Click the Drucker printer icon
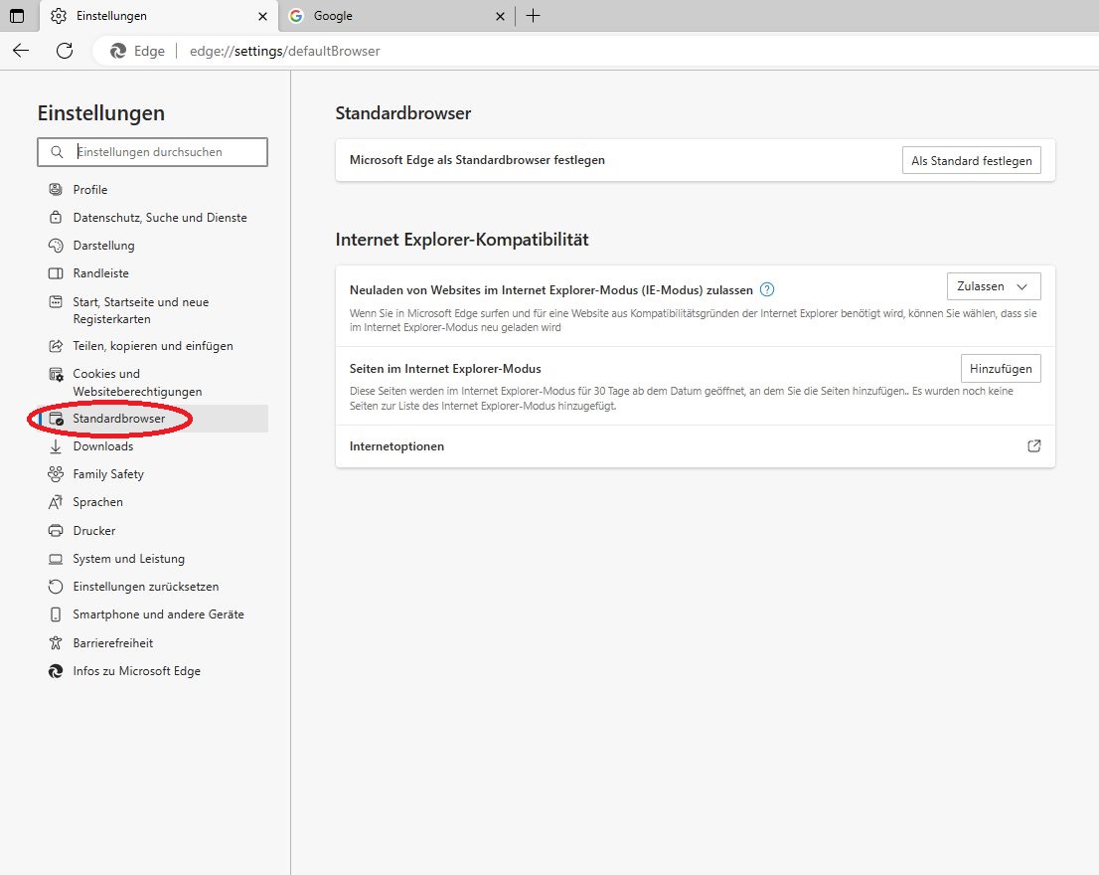Image resolution: width=1099 pixels, height=875 pixels. (x=56, y=531)
